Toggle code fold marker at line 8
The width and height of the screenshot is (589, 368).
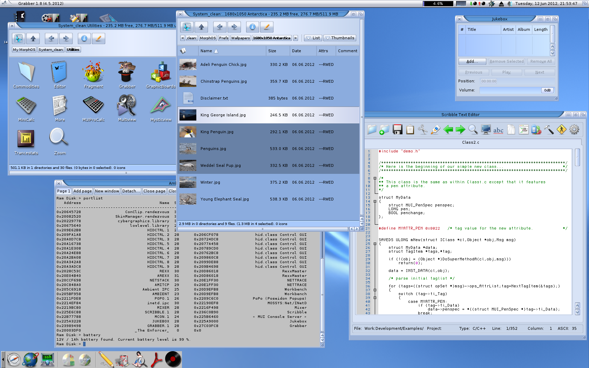click(x=375, y=178)
